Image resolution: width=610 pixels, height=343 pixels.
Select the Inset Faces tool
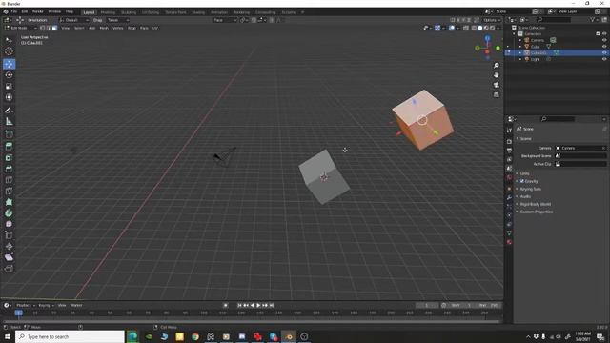click(x=9, y=158)
